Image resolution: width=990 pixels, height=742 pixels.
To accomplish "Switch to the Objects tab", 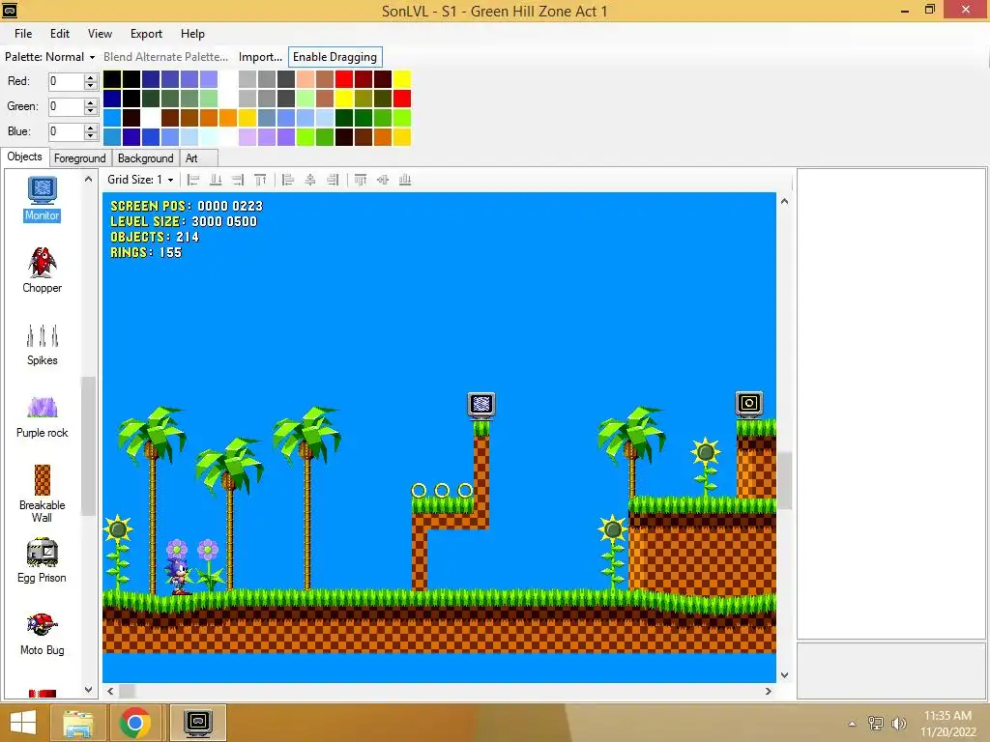I will pos(24,157).
